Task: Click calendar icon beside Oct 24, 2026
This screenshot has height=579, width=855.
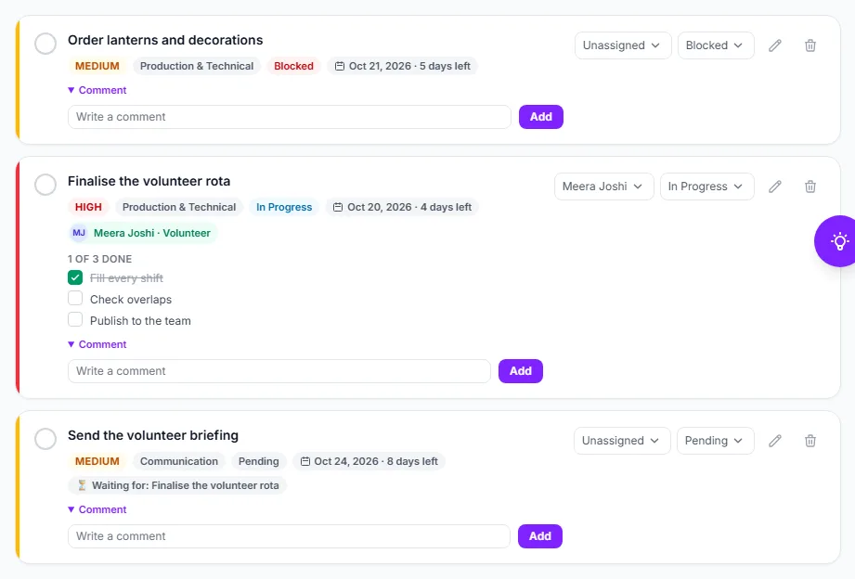Action: (305, 461)
